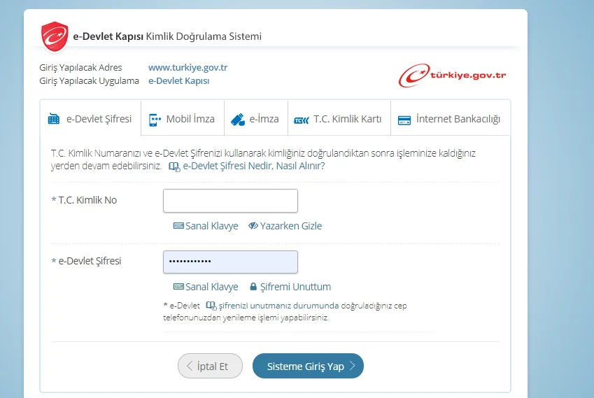Viewport: 594px width, 398px height.
Task: Switch to the e-Devlet Şifresi tab
Action: click(90, 118)
